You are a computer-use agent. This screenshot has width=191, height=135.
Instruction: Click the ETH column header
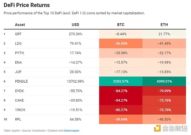164,24
